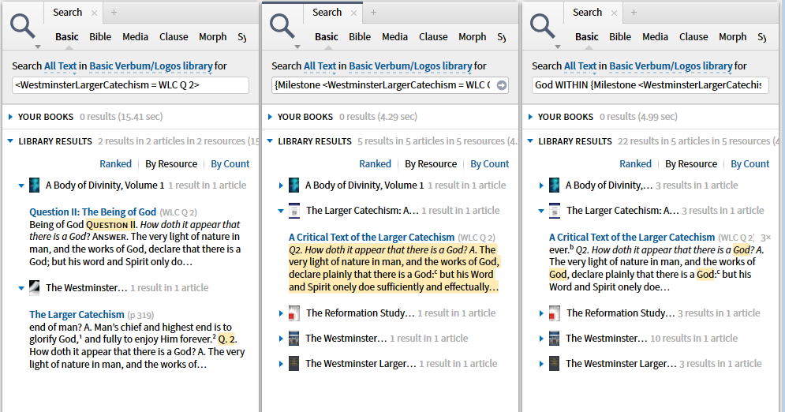The image size is (785, 412).
Task: Click the search magnifier icon in left panel
Action: point(23,26)
